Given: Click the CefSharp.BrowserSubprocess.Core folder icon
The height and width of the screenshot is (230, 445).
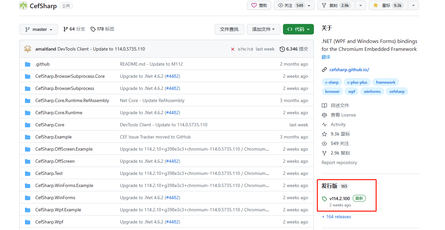Looking at the screenshot, I should click(x=28, y=76).
